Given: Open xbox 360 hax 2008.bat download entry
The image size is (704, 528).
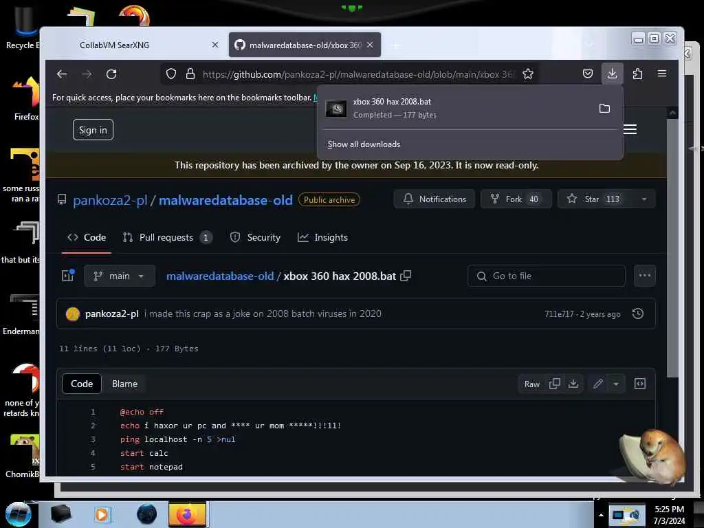Looking at the screenshot, I should pos(458,108).
